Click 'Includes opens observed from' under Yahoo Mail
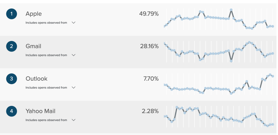This screenshot has height=135, width=278. [x=46, y=120]
